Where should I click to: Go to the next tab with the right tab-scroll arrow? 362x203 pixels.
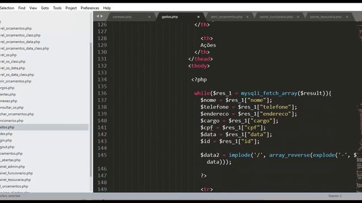[x=101, y=16]
